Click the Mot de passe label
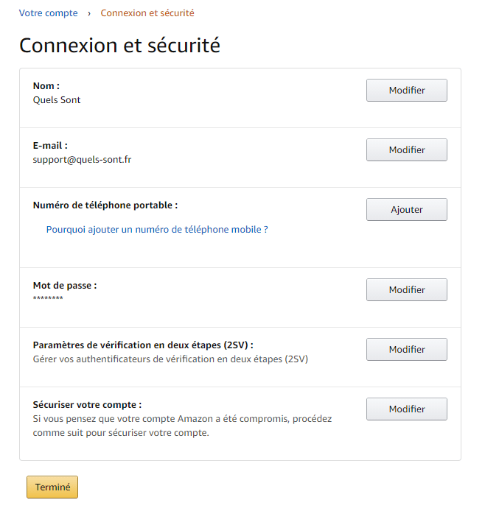Screen dimensions: 485x511 pos(65,286)
